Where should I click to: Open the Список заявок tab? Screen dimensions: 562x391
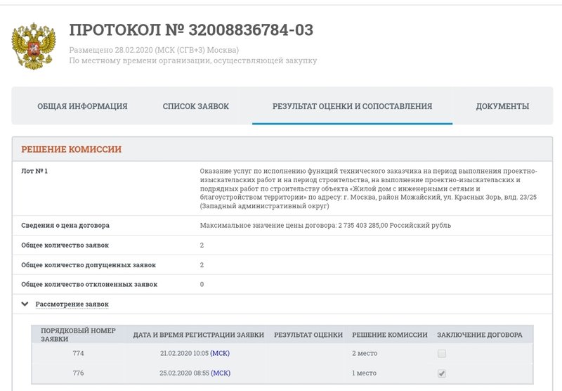tap(195, 106)
